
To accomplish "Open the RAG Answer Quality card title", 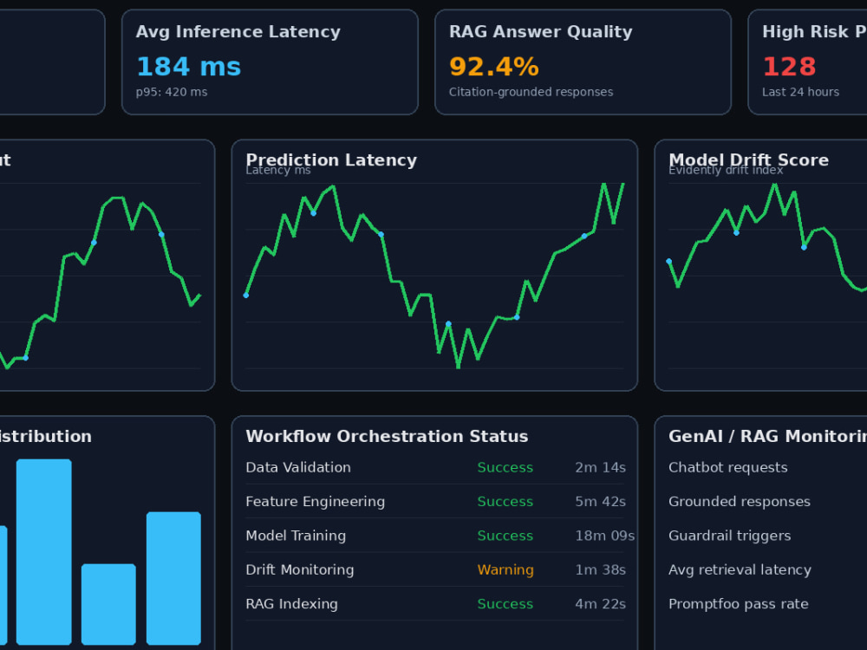I will point(540,32).
